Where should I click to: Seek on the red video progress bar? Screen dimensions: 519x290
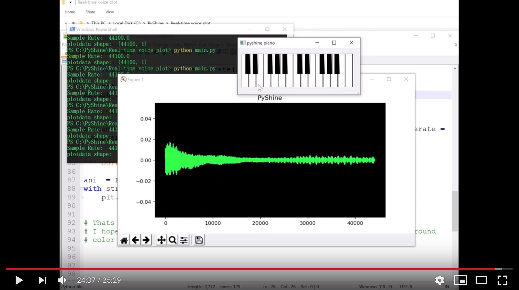(x=259, y=269)
